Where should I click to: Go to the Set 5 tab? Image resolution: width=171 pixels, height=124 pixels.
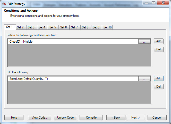pyautogui.click(x=53, y=27)
